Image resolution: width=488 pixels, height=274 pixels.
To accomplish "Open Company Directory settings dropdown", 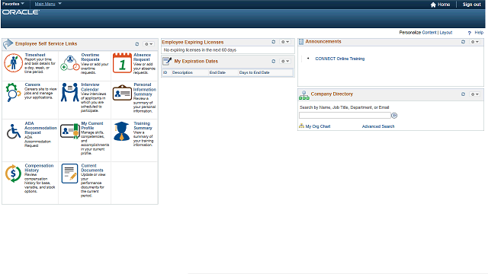I will pos(474,94).
